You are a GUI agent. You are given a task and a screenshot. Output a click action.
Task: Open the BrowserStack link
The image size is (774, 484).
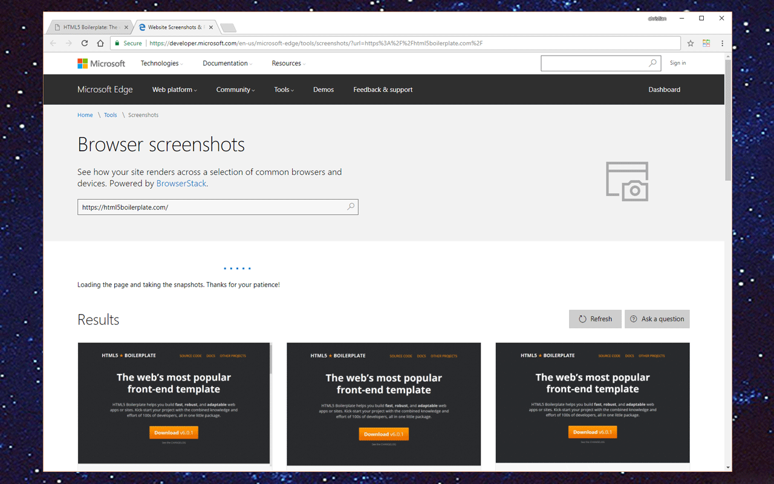coord(181,183)
